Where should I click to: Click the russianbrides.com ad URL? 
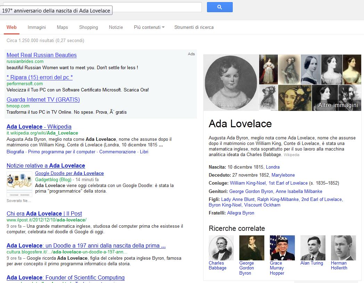point(25,61)
